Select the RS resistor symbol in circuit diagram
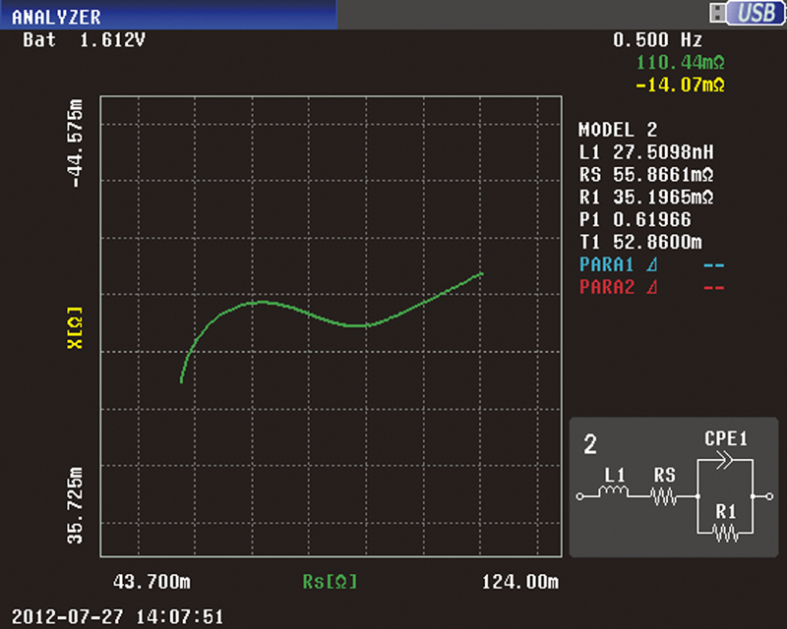The image size is (787, 629). 666,495
